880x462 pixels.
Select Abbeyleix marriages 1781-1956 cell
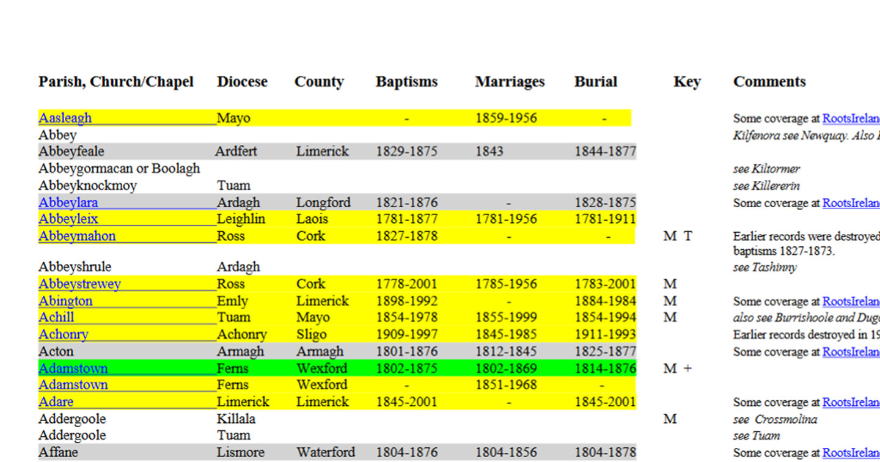[x=507, y=219]
